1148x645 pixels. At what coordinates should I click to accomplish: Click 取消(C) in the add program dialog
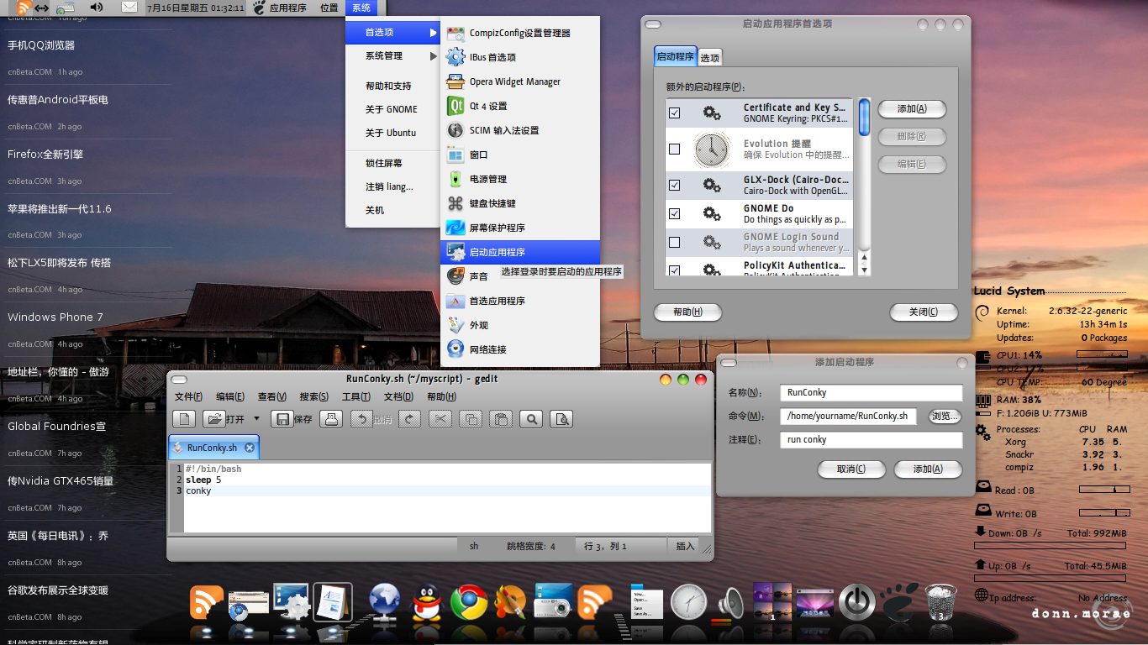point(851,469)
